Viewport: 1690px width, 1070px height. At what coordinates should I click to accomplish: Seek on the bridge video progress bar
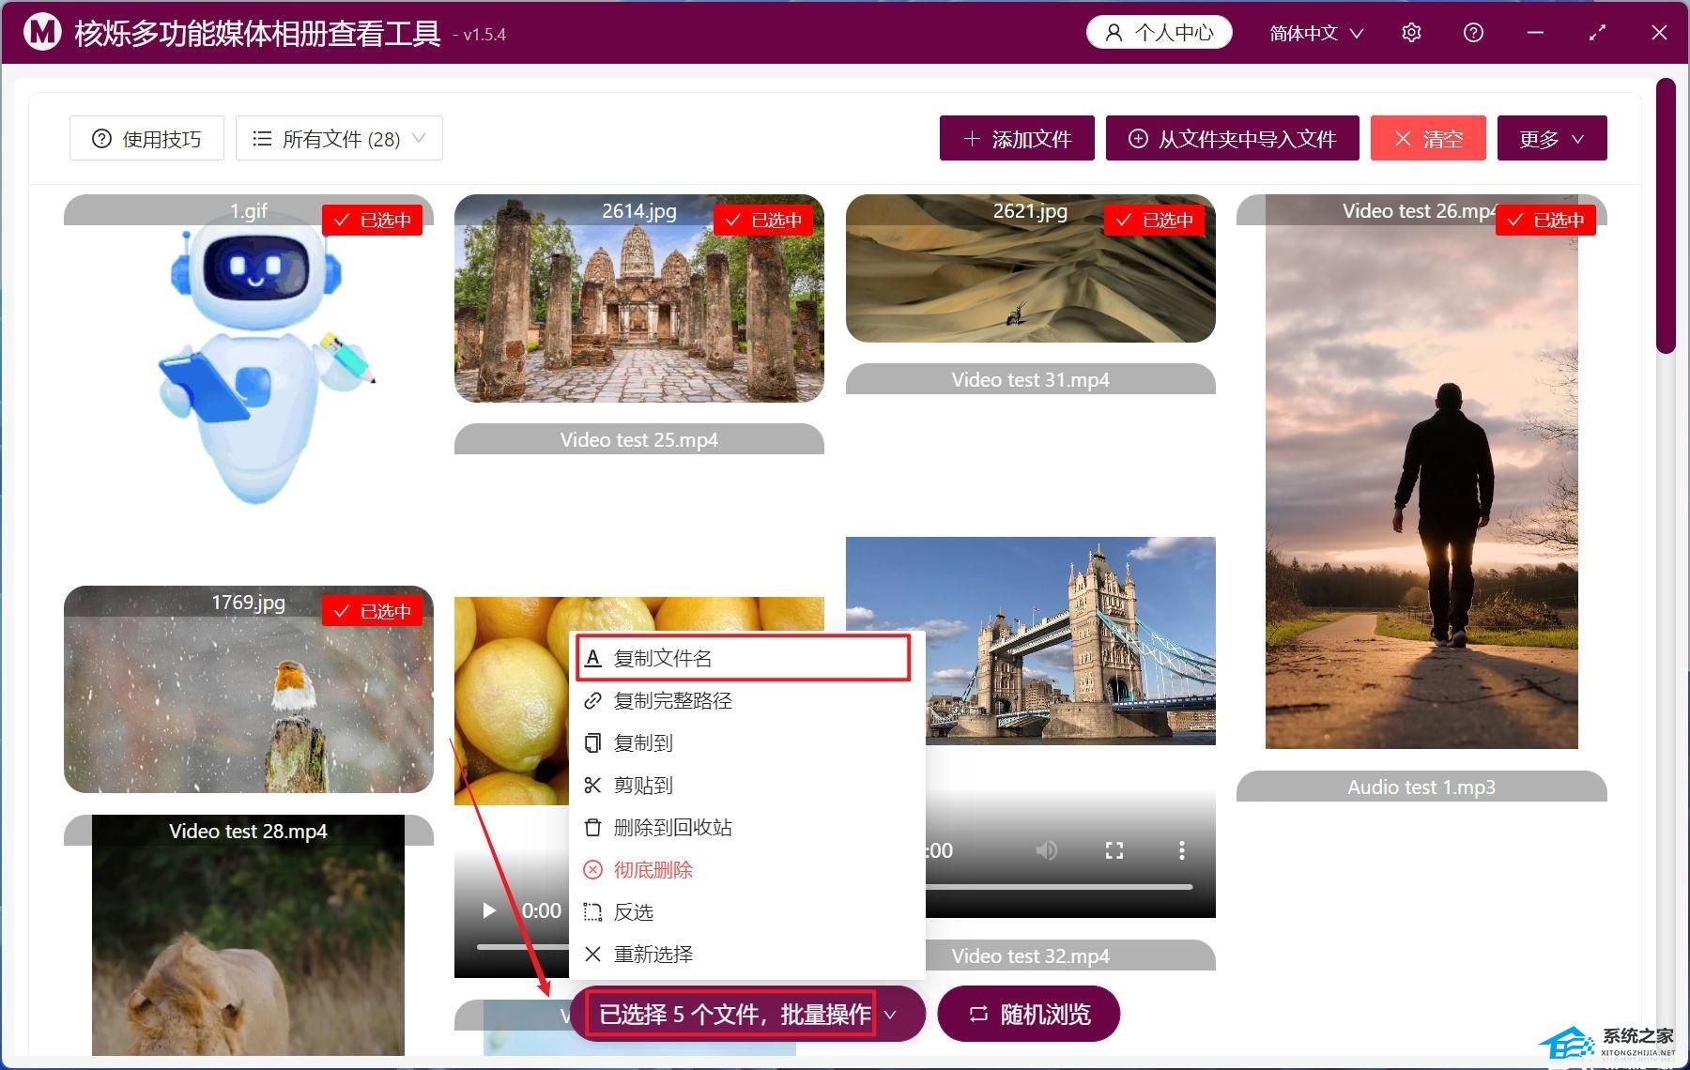point(1059,887)
